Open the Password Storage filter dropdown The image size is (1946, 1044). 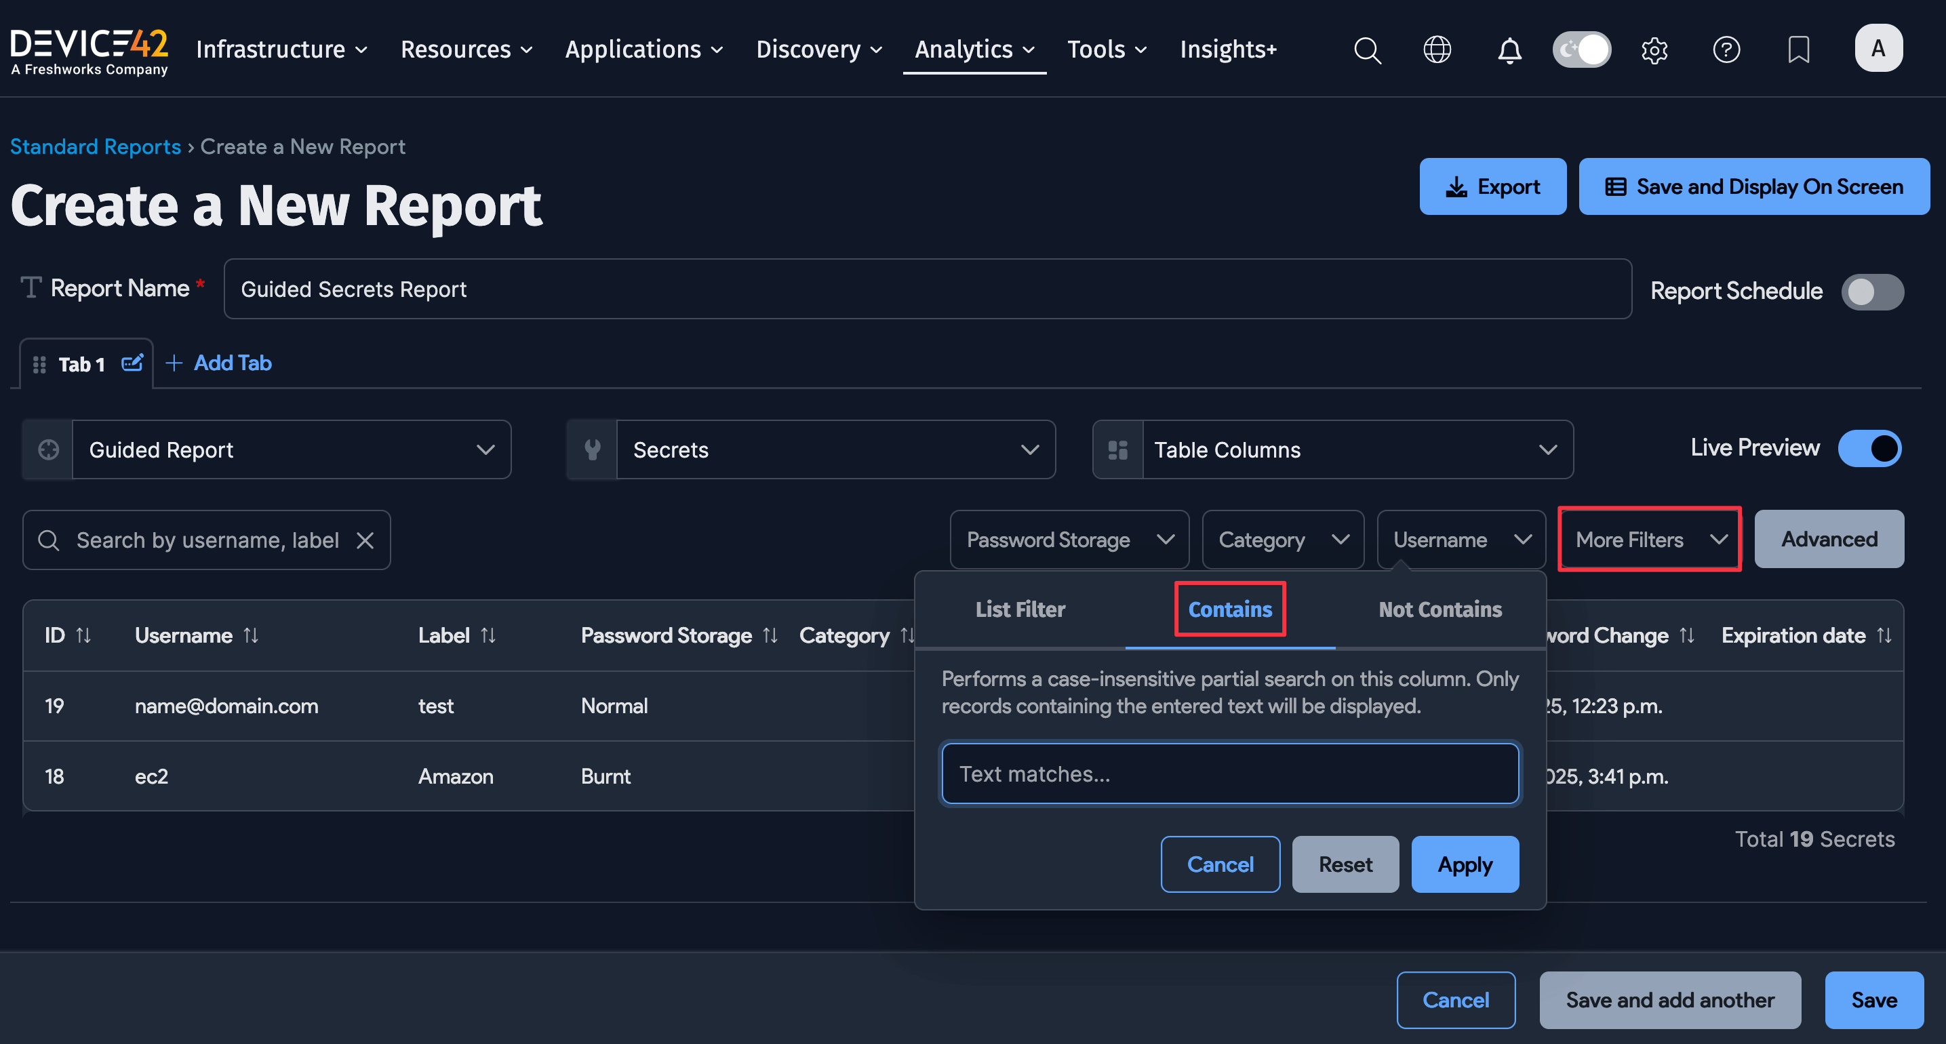click(x=1069, y=540)
